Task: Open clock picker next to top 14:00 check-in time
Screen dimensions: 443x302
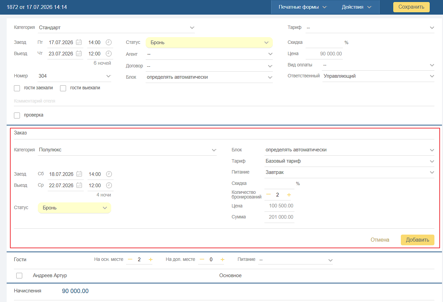Action: 109,42
